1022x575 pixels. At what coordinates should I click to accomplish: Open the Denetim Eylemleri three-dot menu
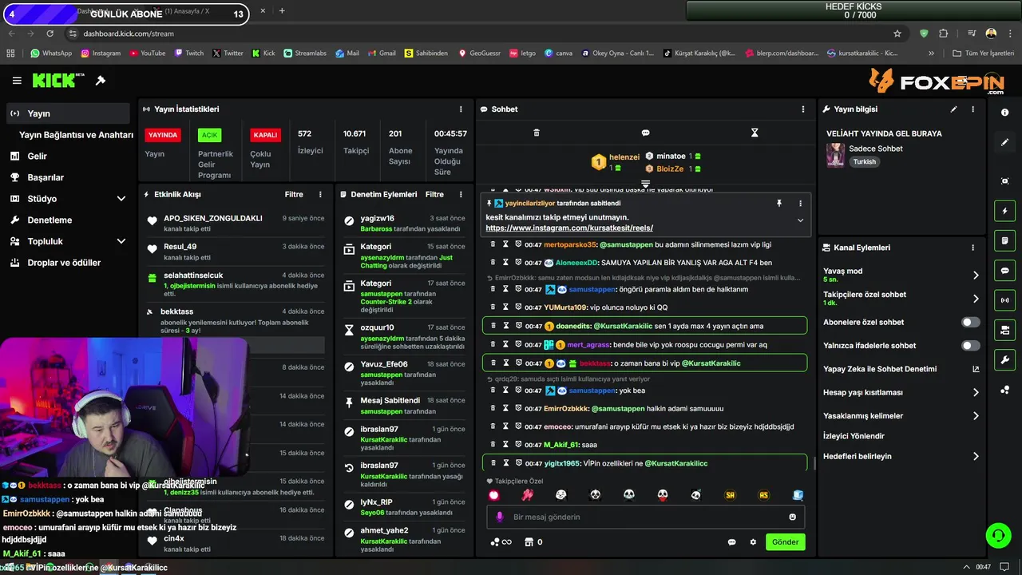point(461,194)
